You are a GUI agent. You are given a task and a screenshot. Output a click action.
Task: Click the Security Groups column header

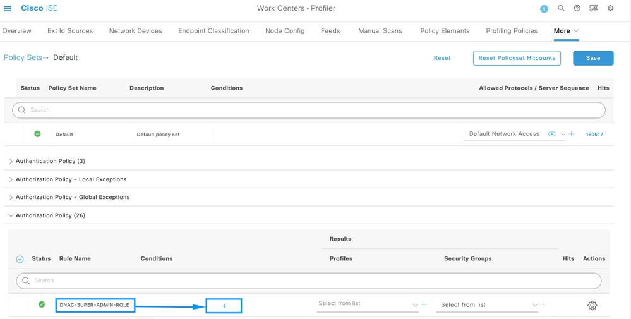click(x=467, y=258)
